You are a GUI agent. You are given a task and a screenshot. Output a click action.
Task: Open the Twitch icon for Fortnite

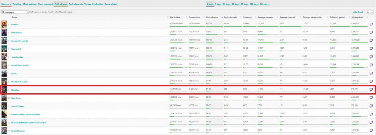pos(371,24)
